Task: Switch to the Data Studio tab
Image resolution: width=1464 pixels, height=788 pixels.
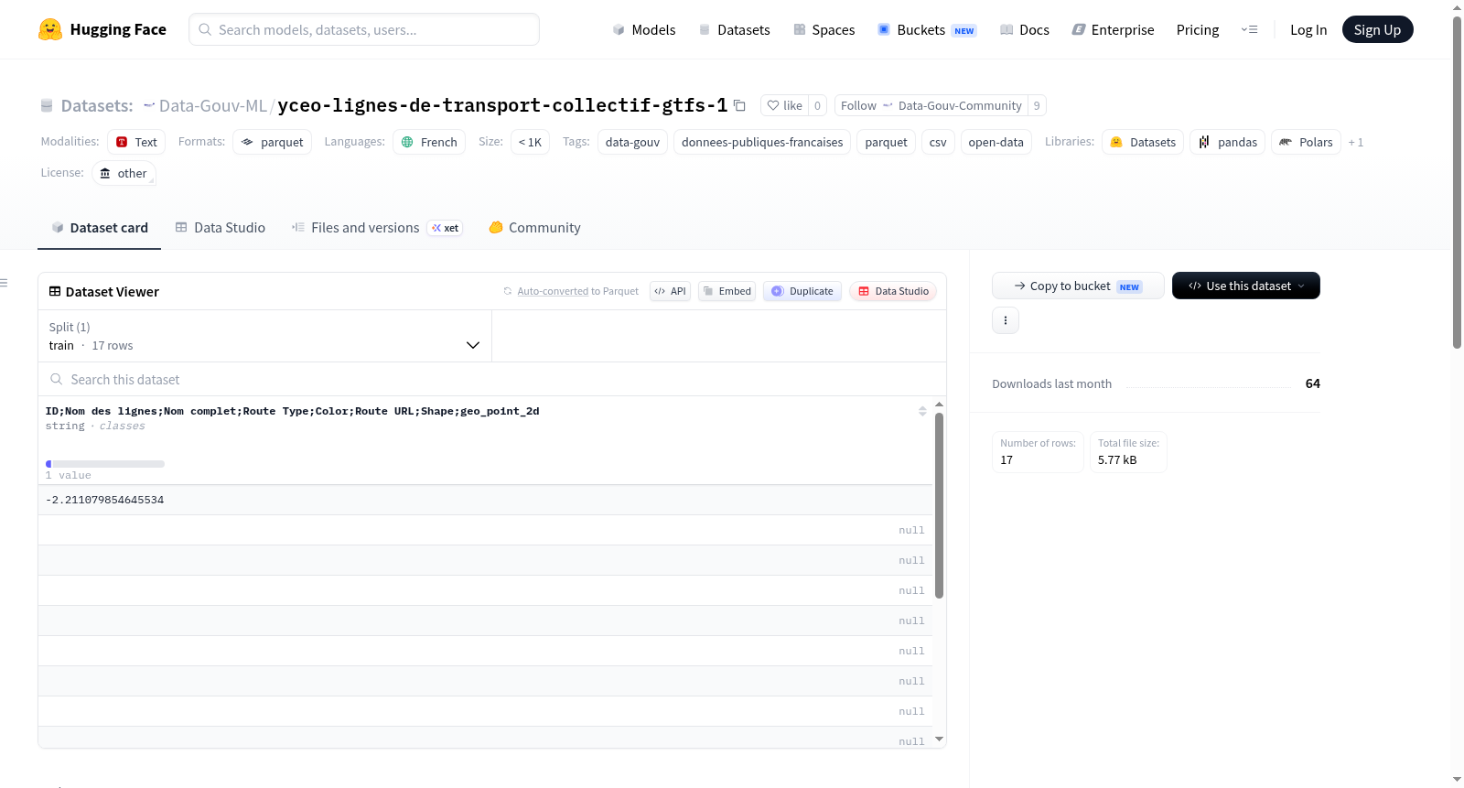Action: (x=221, y=228)
